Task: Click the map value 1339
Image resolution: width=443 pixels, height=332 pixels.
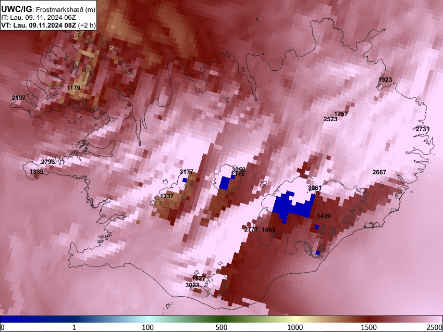Action: click(x=36, y=172)
